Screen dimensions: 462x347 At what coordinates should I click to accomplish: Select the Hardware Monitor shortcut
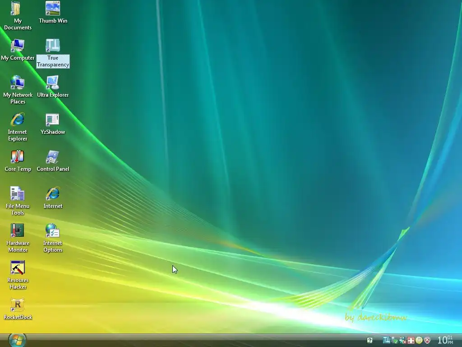click(x=18, y=238)
